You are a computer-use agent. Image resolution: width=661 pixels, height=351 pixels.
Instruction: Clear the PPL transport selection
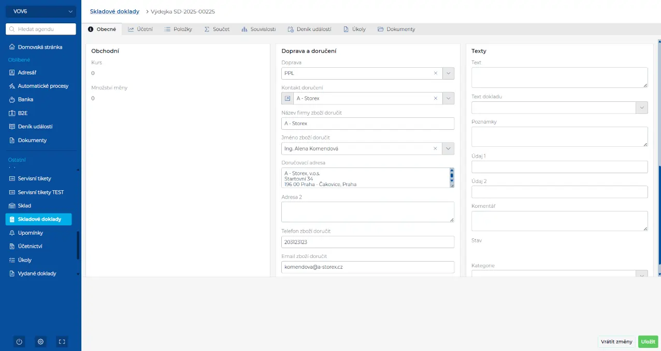click(436, 73)
